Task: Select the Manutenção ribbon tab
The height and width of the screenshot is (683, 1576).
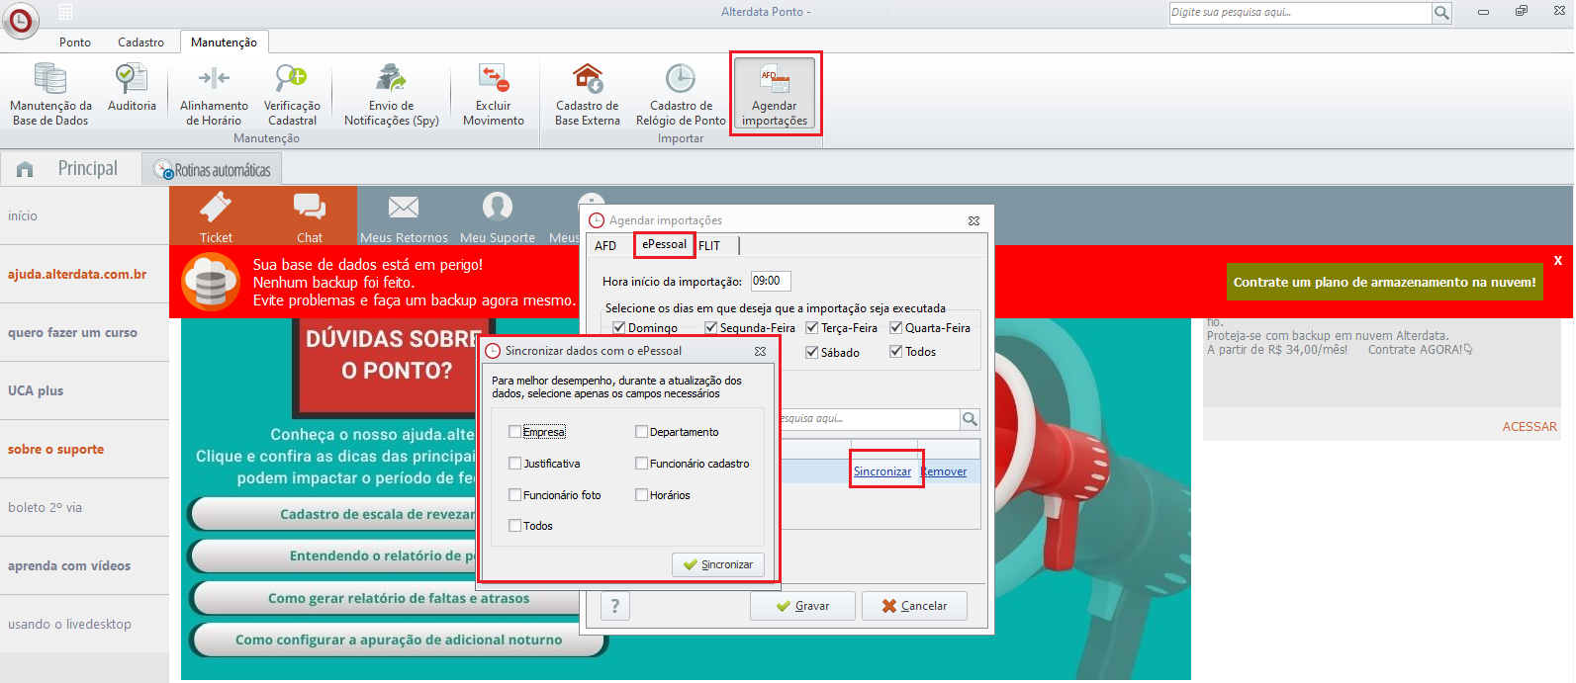Action: pyautogui.click(x=224, y=43)
